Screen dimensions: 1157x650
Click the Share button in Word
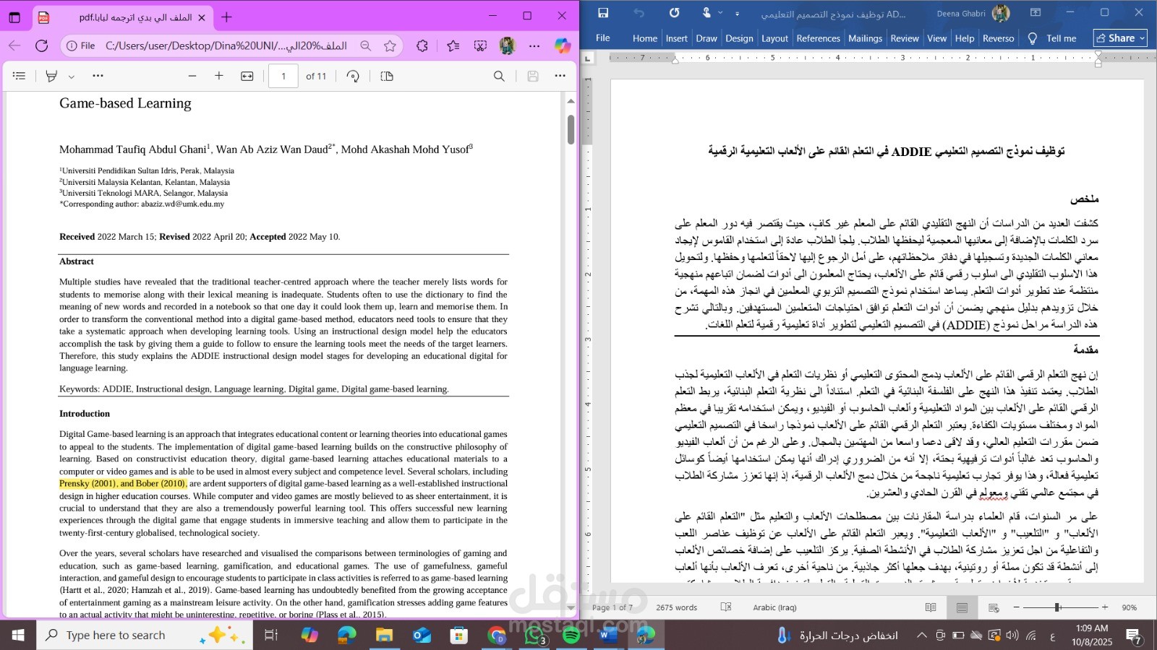(x=1120, y=38)
